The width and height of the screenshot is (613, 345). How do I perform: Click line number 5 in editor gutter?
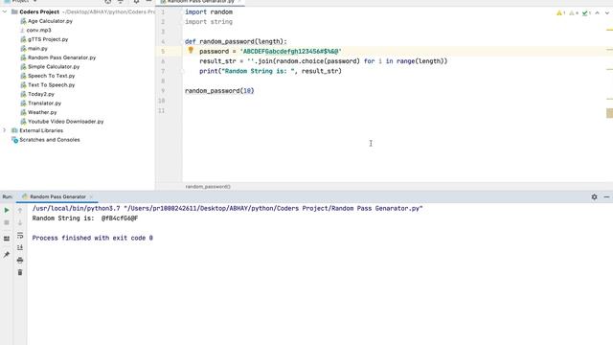coord(163,51)
